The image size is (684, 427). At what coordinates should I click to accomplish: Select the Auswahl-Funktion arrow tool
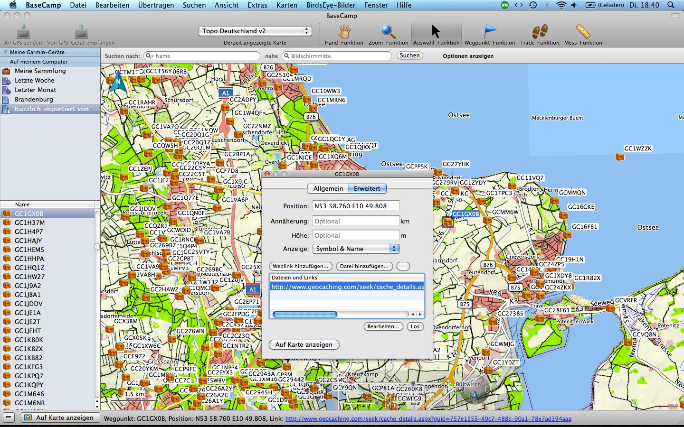pos(436,31)
